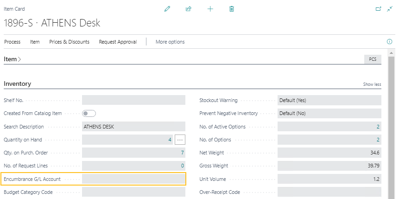Image resolution: width=399 pixels, height=199 pixels.
Task: Click the Share icon in header
Action: [189, 9]
